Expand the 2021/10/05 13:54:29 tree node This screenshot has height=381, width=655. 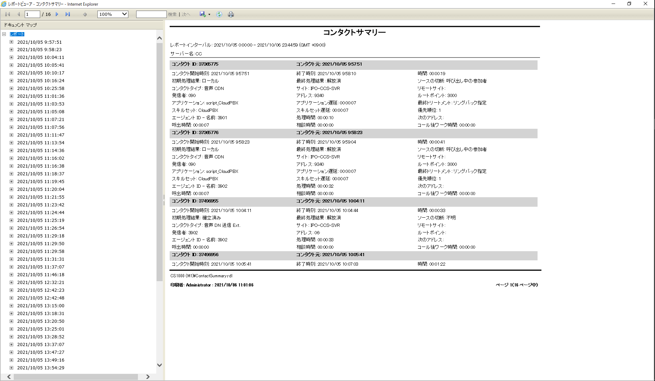pyautogui.click(x=12, y=368)
